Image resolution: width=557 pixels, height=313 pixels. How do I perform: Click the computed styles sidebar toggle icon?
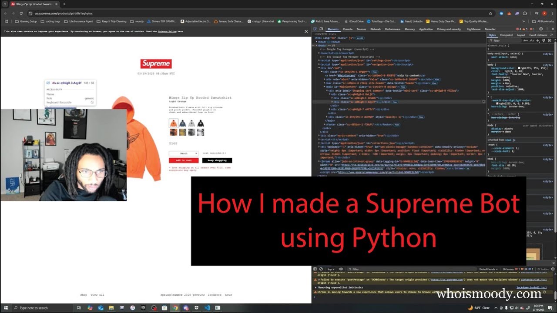click(x=549, y=40)
